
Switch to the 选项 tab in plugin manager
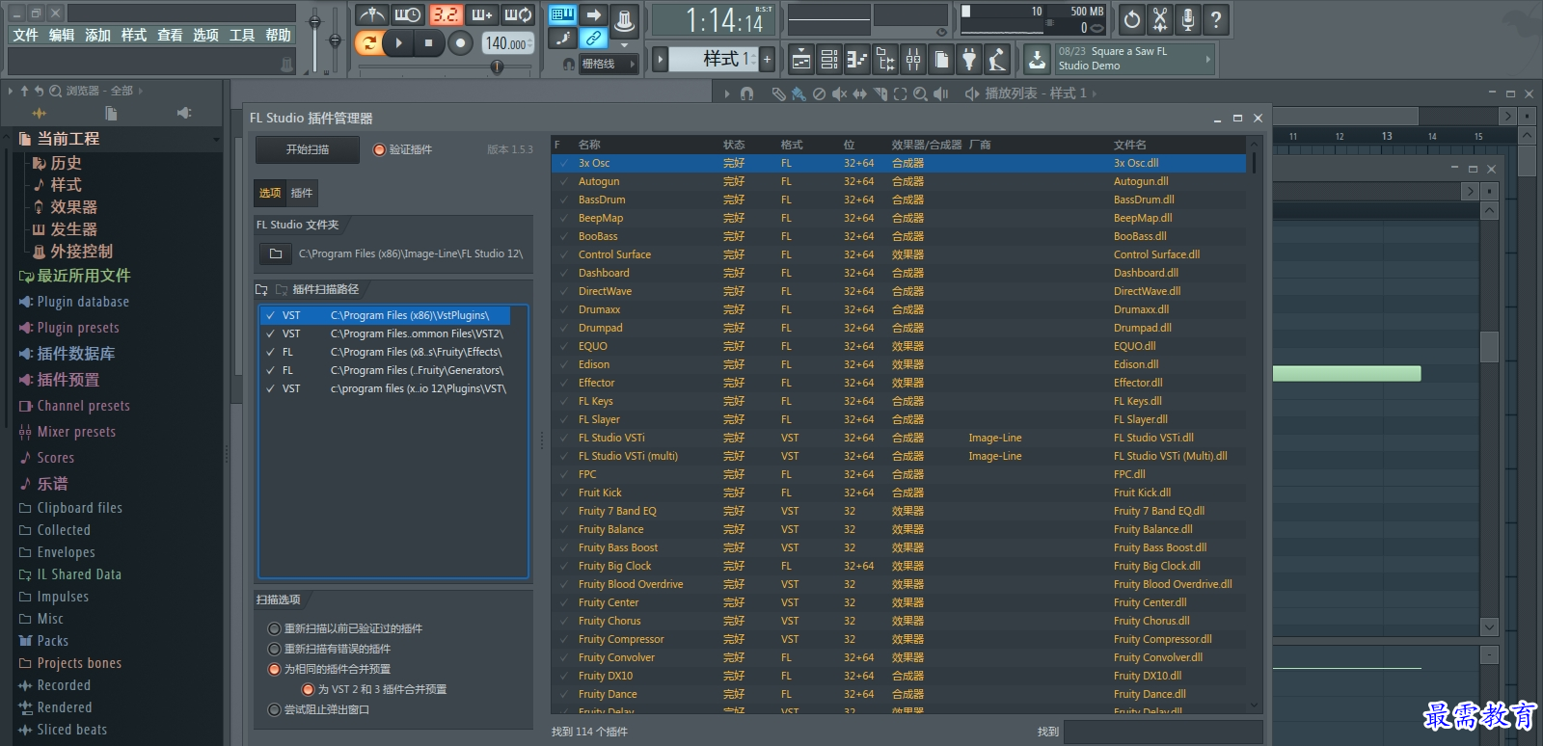click(270, 193)
